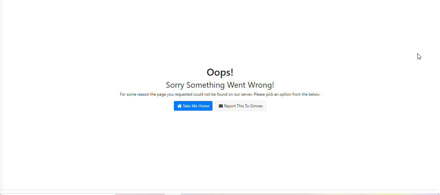Select the page could not be found message
This screenshot has height=195, width=440.
pos(220,94)
